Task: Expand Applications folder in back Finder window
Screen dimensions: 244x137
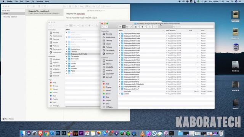Action: 66,49
